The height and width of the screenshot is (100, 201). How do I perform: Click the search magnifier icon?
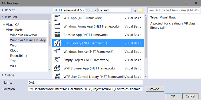coord(196,10)
